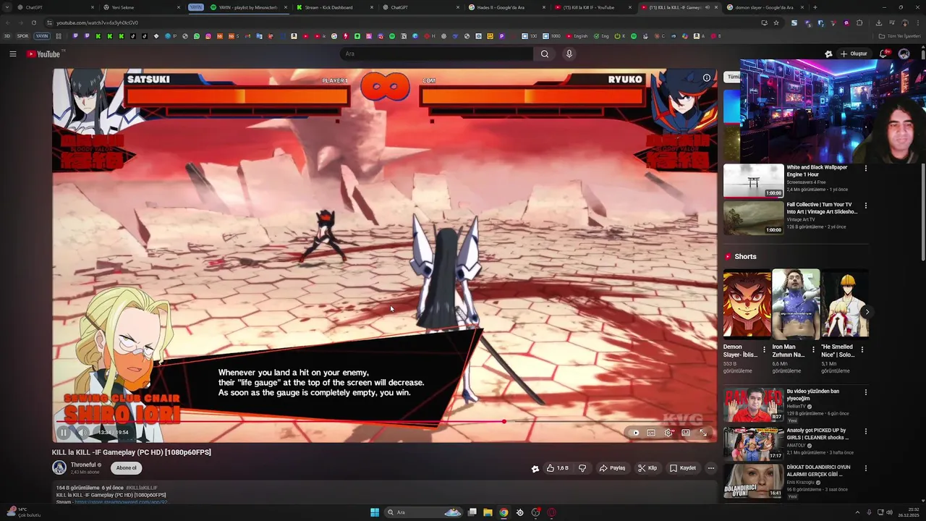Subscribe with the Abone ol button

click(x=127, y=468)
